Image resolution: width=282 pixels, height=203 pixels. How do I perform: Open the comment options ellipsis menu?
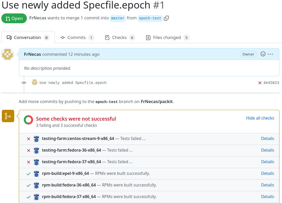click(x=270, y=54)
